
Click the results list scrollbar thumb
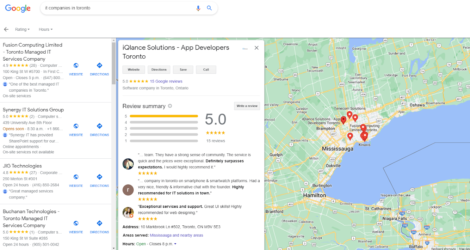tap(114, 63)
